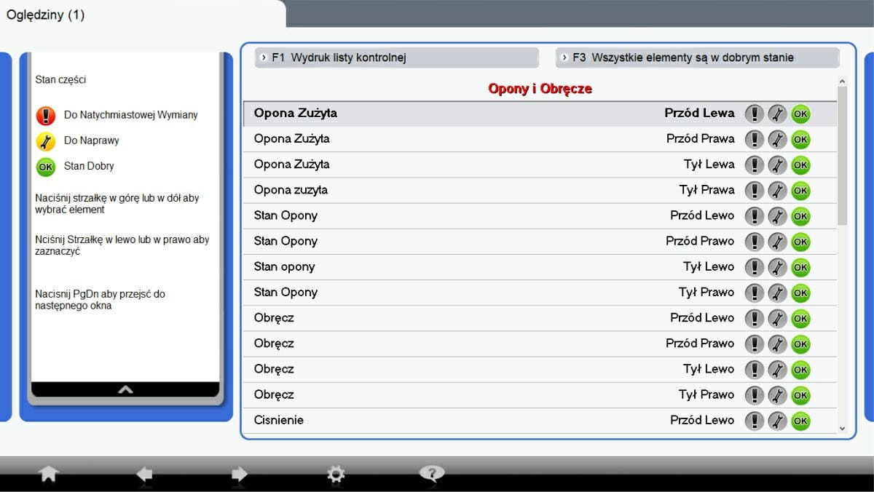Mark Obręcz Tył Prawo for repair
874x492 pixels.
[x=778, y=394]
